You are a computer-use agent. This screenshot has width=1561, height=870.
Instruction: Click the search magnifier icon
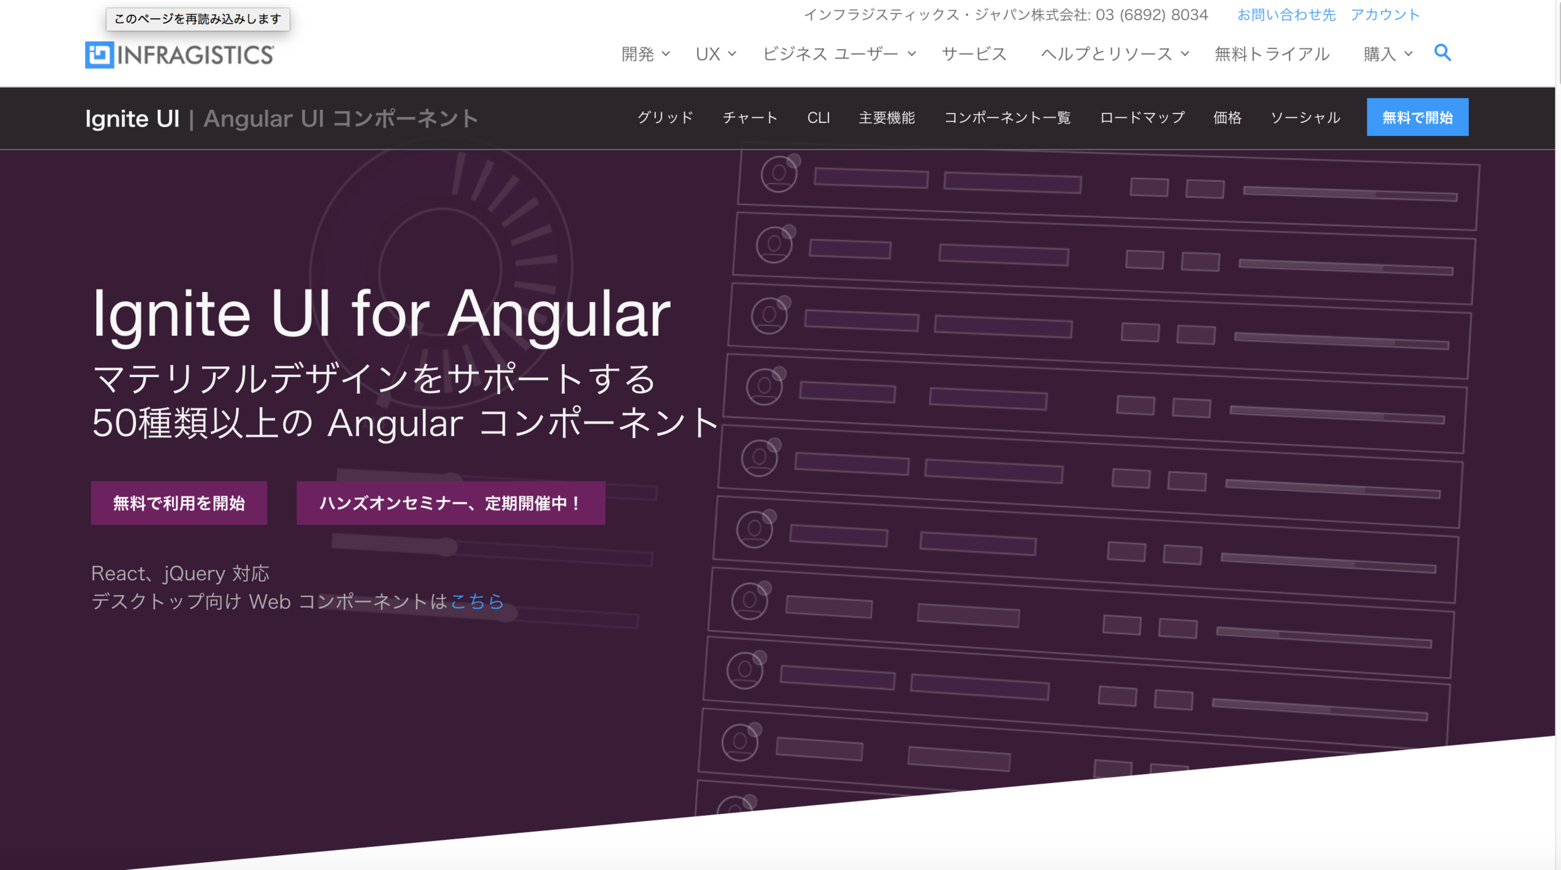coord(1442,53)
